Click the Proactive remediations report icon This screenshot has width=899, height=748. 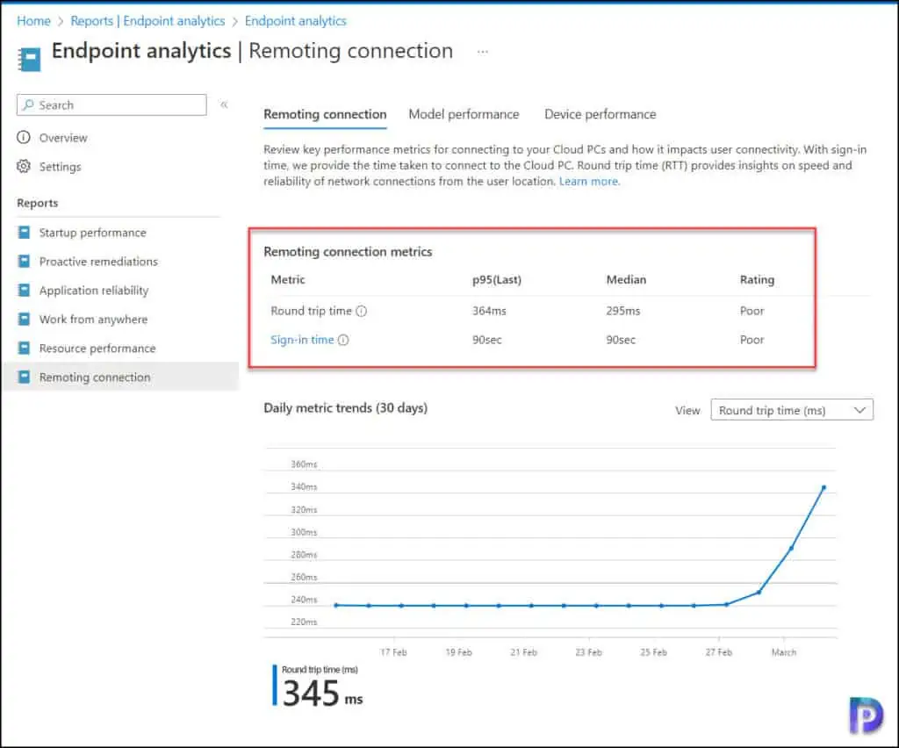tap(24, 262)
